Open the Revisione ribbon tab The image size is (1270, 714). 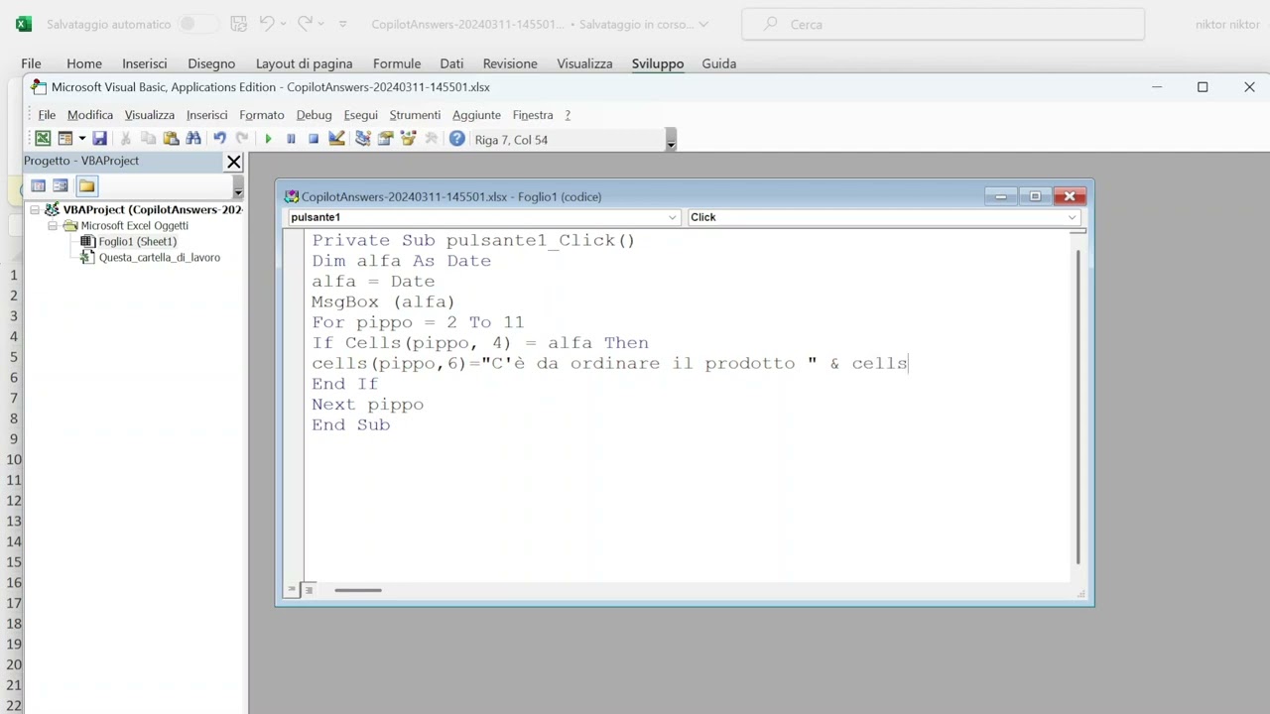510,63
